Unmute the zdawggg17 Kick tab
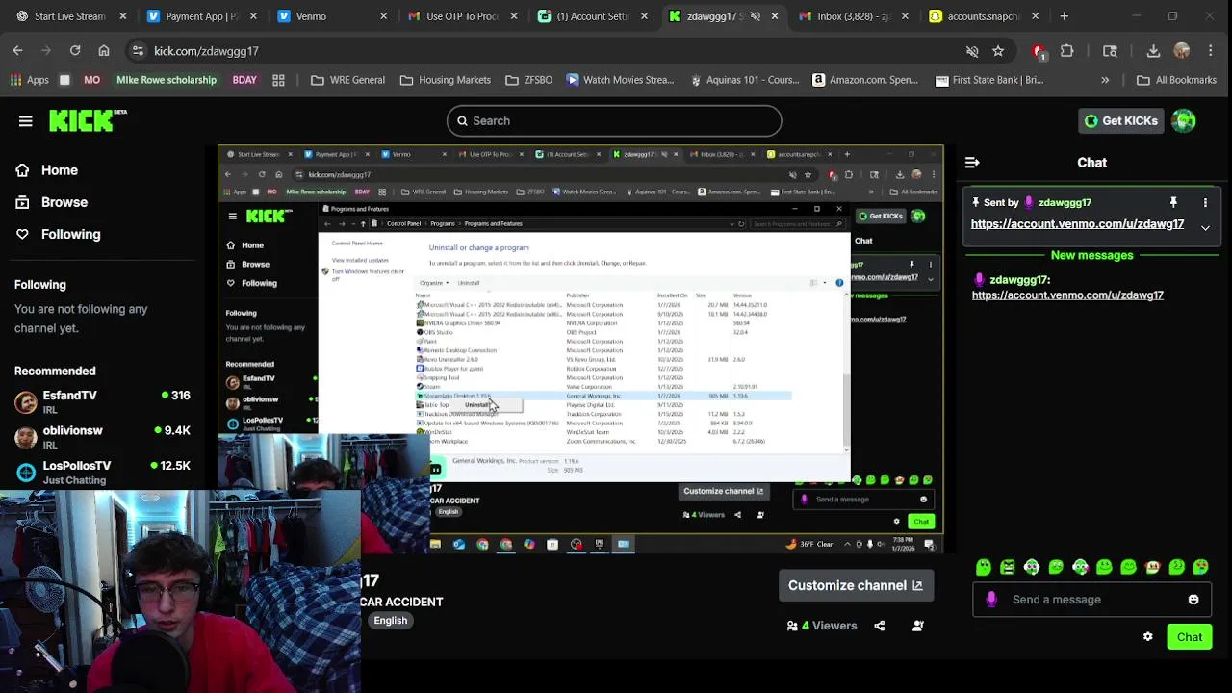Screen dimensions: 1232x693 click(755, 16)
